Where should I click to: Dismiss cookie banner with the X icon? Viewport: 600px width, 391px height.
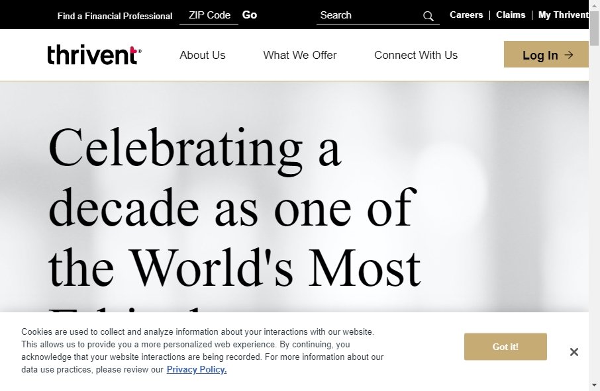[x=574, y=351]
